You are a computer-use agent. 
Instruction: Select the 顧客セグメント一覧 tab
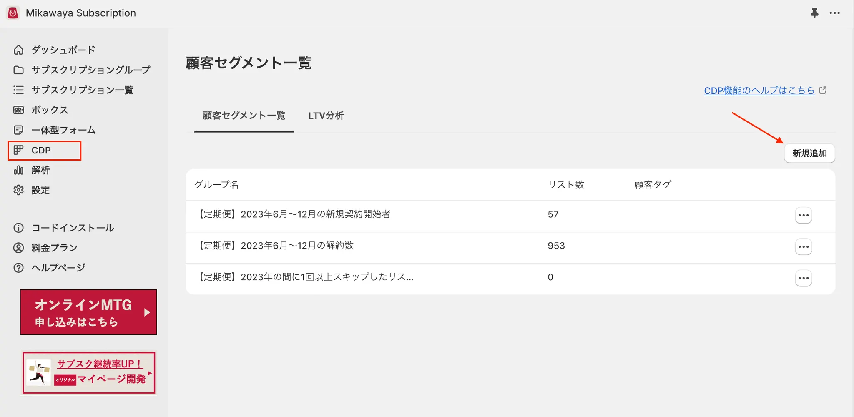tap(244, 116)
